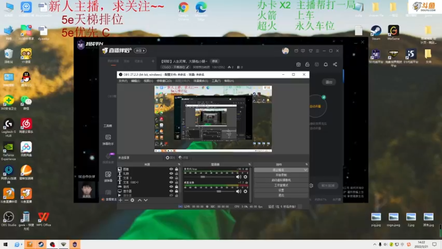442x249 pixels.
Task: Move the selected source down
Action: [x=145, y=200]
